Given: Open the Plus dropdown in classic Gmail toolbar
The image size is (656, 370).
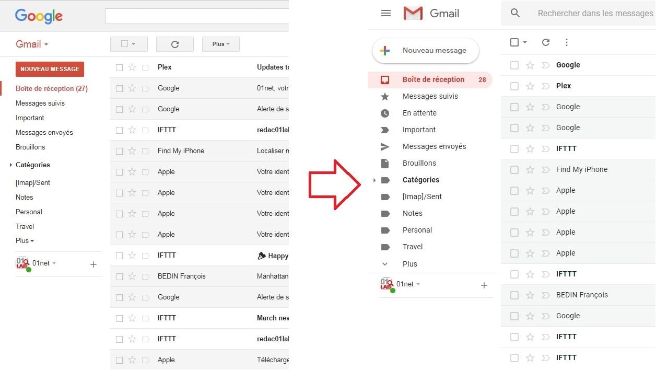Looking at the screenshot, I should (221, 44).
